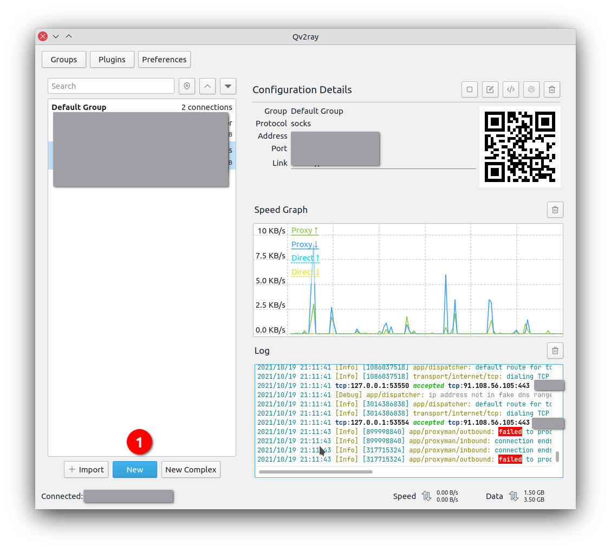This screenshot has width=611, height=551.
Task: Click the locate connection pin icon
Action: 187,86
